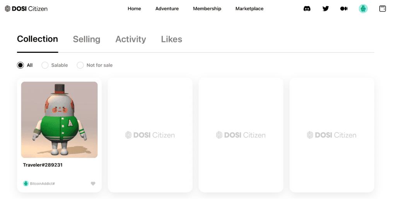Open the Adventure menu item

tap(167, 8)
